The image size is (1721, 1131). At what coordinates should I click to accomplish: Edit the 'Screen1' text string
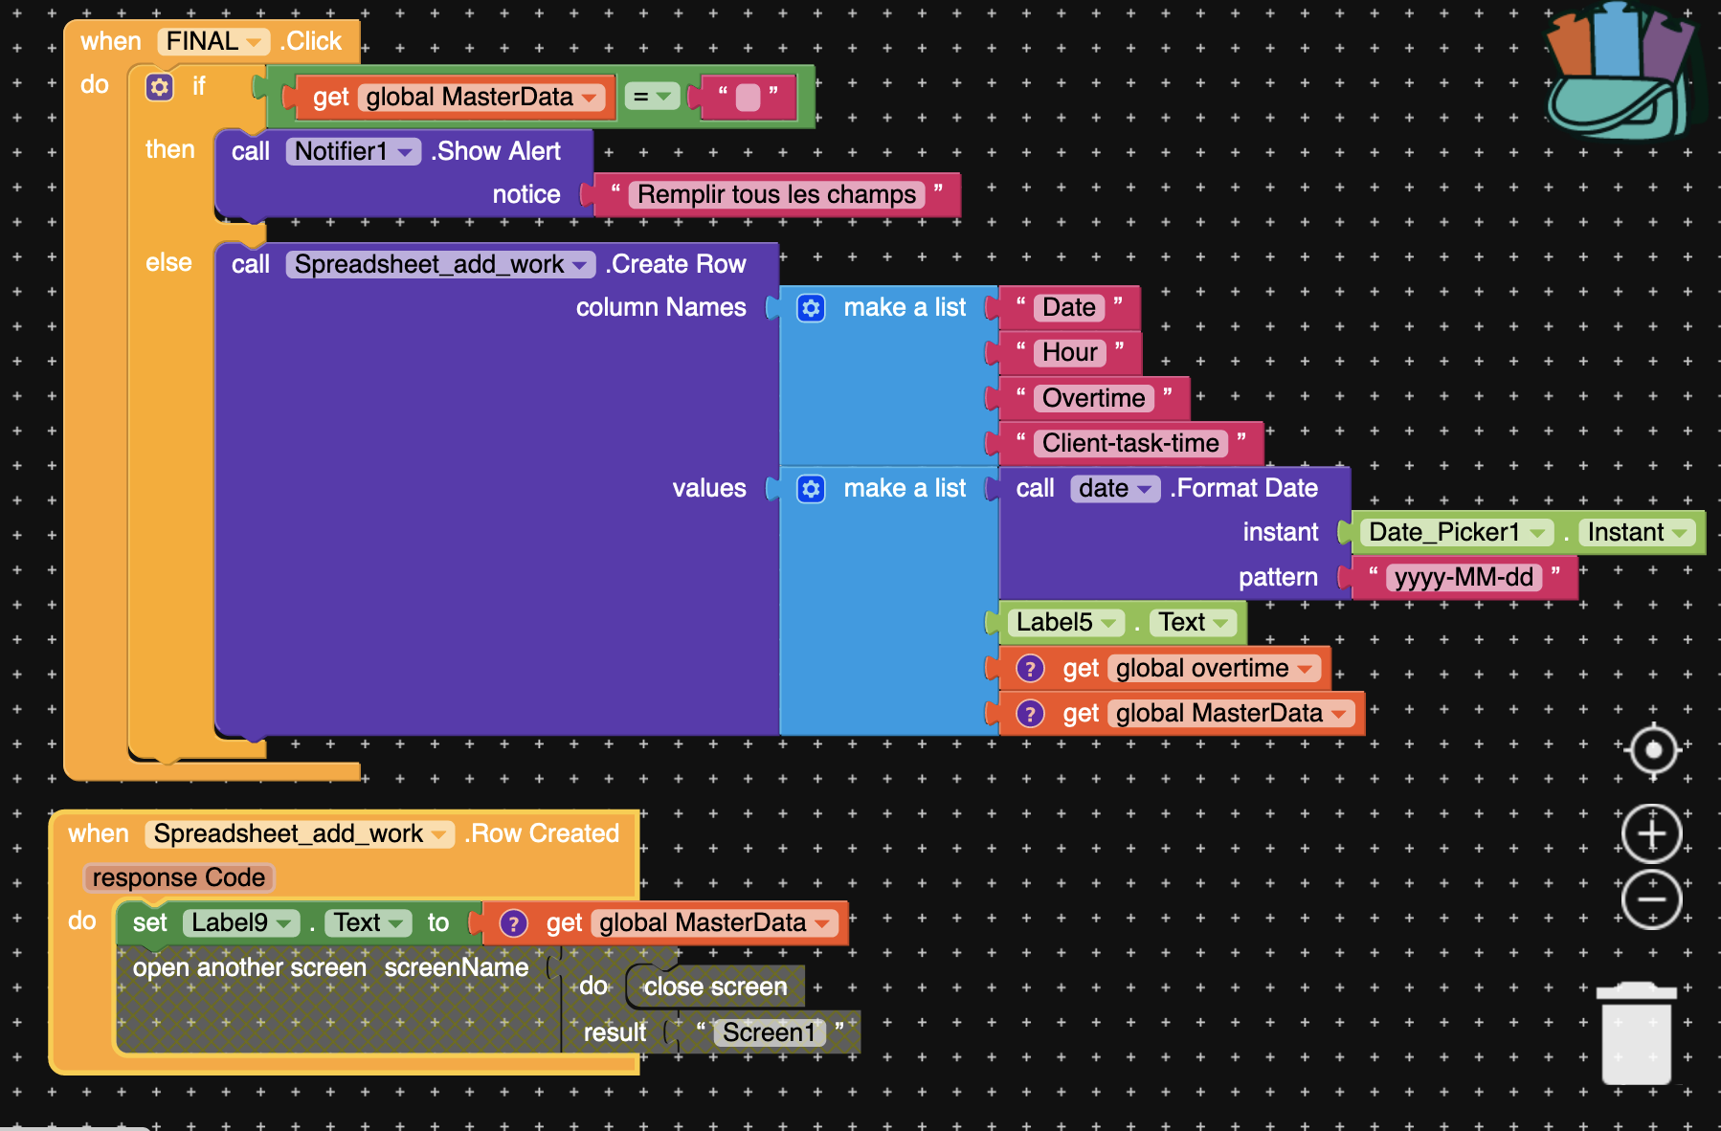pyautogui.click(x=769, y=1033)
